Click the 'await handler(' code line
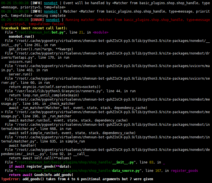Viewport: 212px width, 183px height. pyautogui.click(x=23, y=146)
